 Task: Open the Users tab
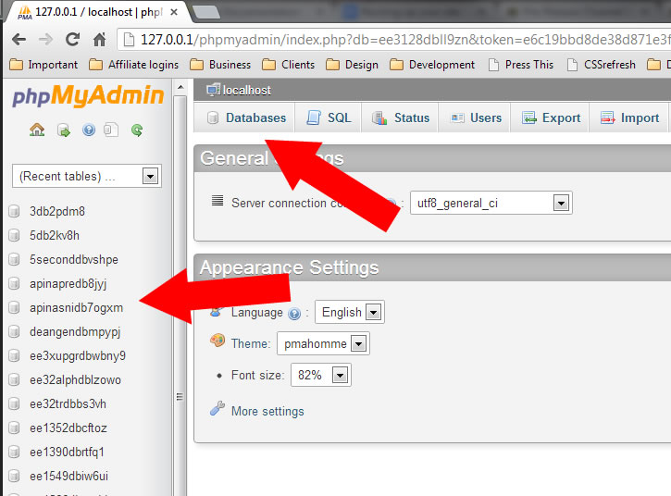point(475,118)
